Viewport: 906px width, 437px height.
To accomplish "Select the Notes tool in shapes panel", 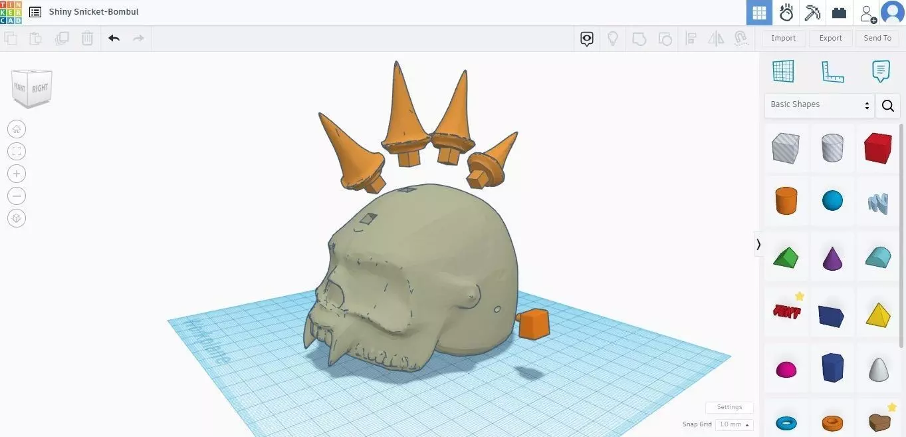I will (x=881, y=71).
